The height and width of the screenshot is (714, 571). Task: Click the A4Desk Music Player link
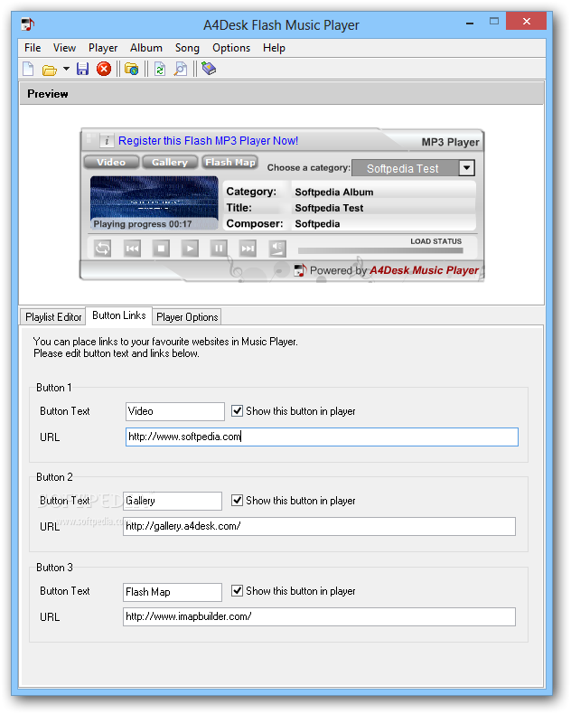coord(424,270)
